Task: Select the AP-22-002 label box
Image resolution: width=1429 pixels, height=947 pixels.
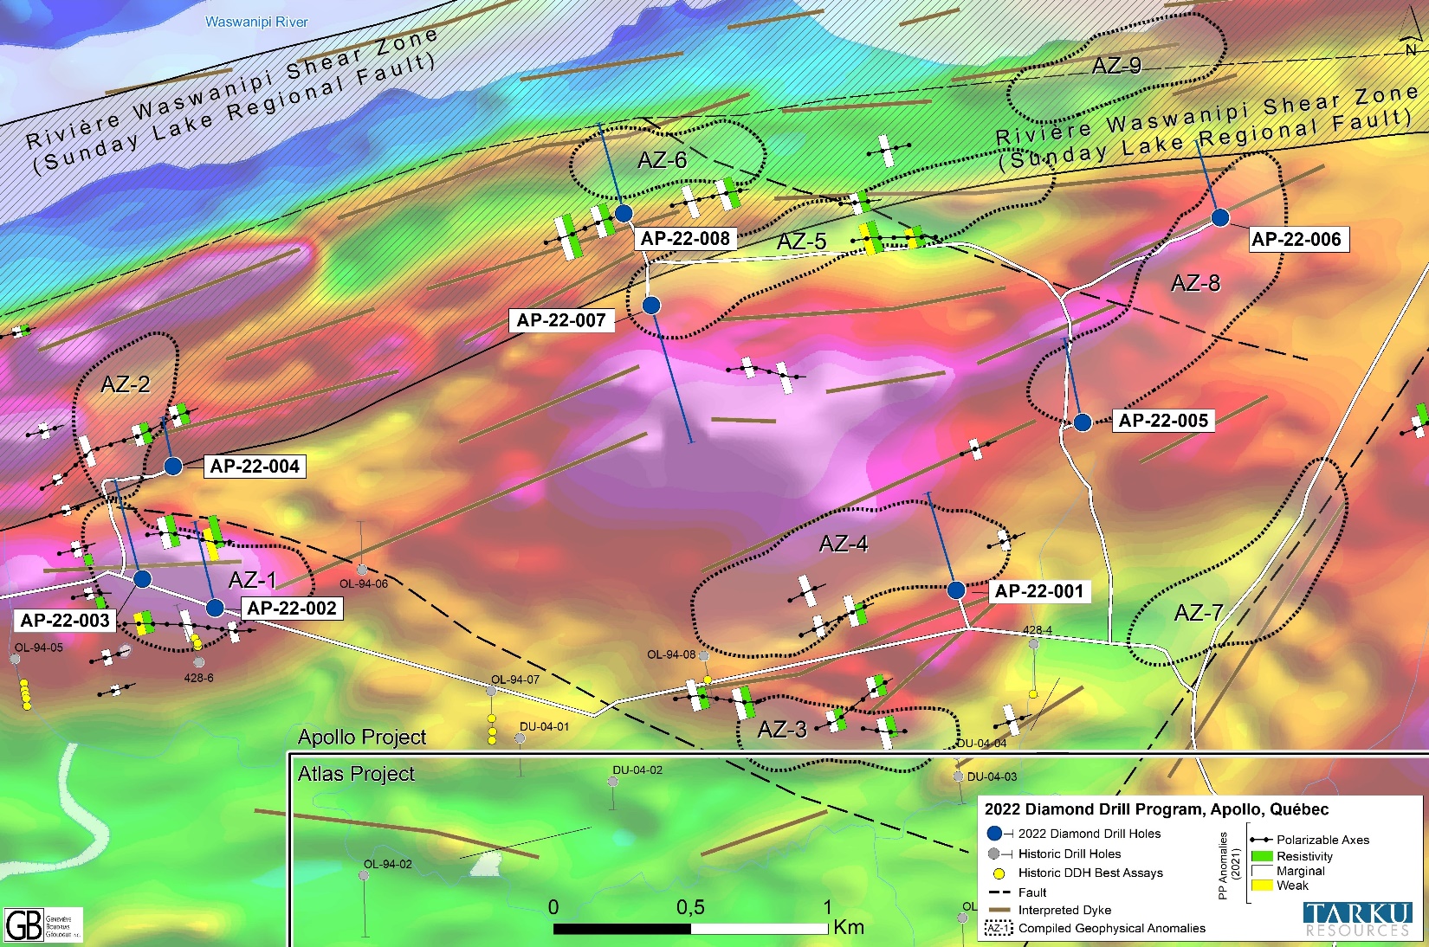Action: [x=291, y=609]
